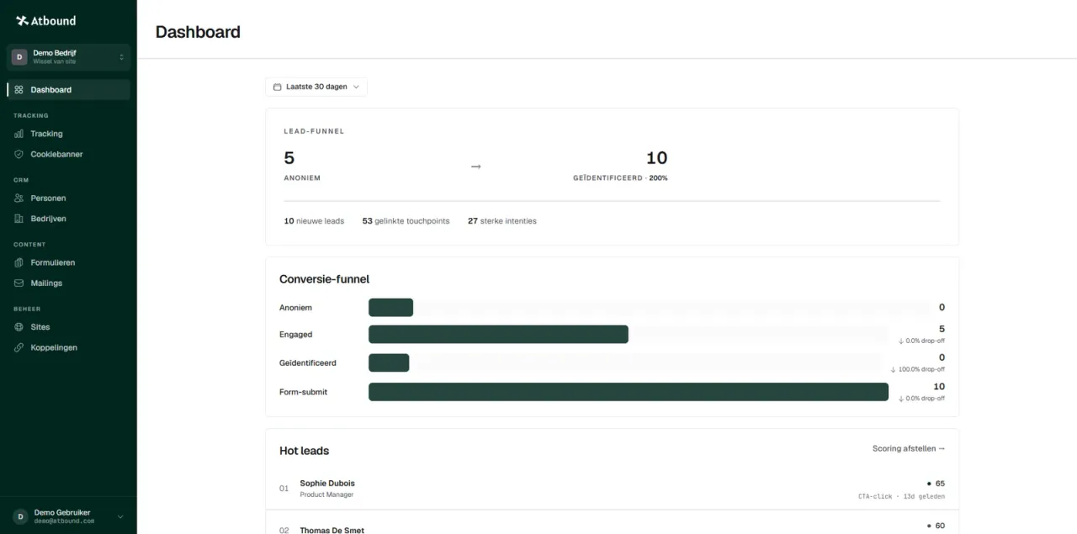The height and width of the screenshot is (534, 1077).
Task: Open the Personen CRM page
Action: [68, 198]
